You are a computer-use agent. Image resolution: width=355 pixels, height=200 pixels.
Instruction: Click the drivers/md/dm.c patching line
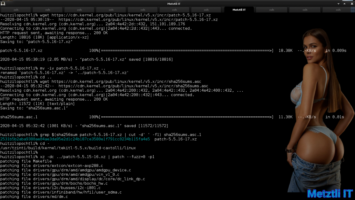(34, 197)
